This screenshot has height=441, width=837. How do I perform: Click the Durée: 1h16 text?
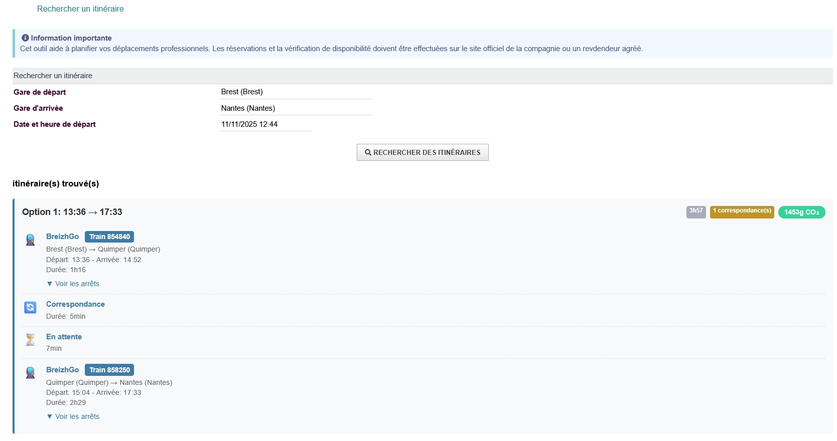[x=66, y=270]
